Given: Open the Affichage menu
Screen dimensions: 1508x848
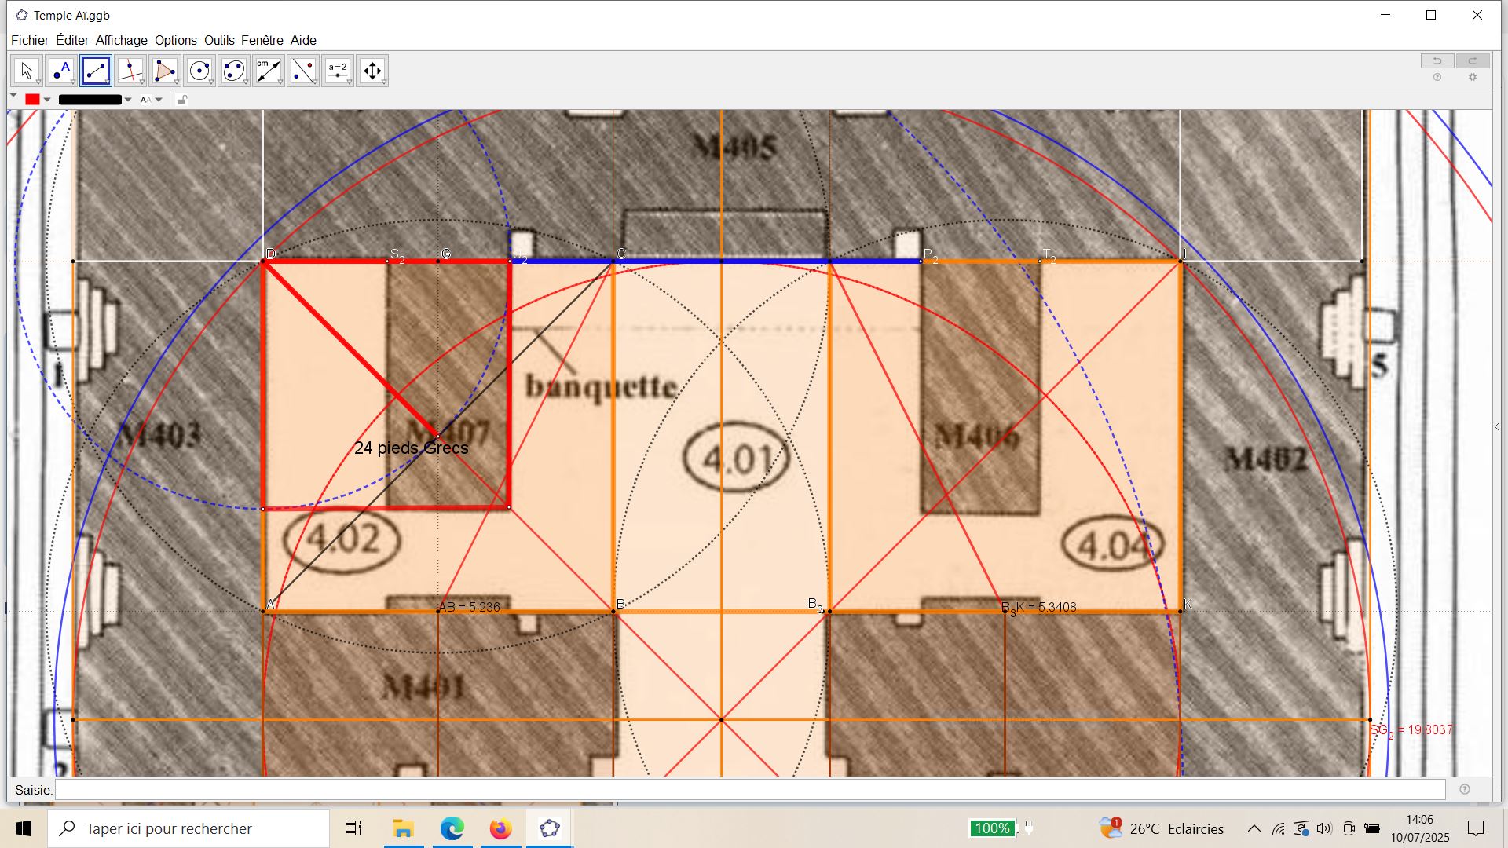Looking at the screenshot, I should [121, 40].
